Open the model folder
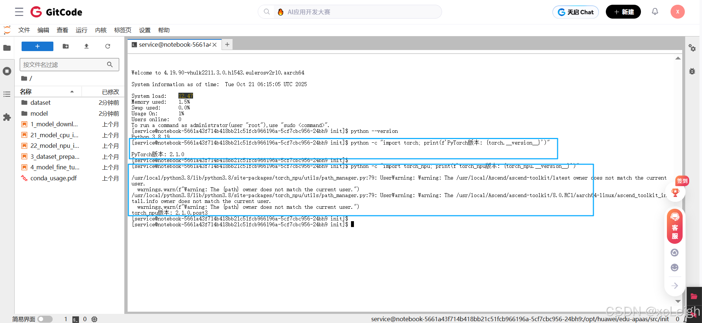Image resolution: width=702 pixels, height=323 pixels. pos(69,114)
